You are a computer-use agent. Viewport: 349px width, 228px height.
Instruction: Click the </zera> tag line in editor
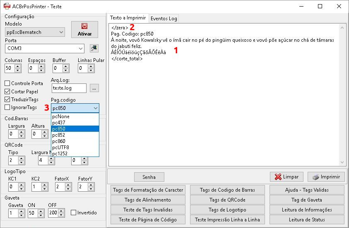pyautogui.click(x=120, y=28)
